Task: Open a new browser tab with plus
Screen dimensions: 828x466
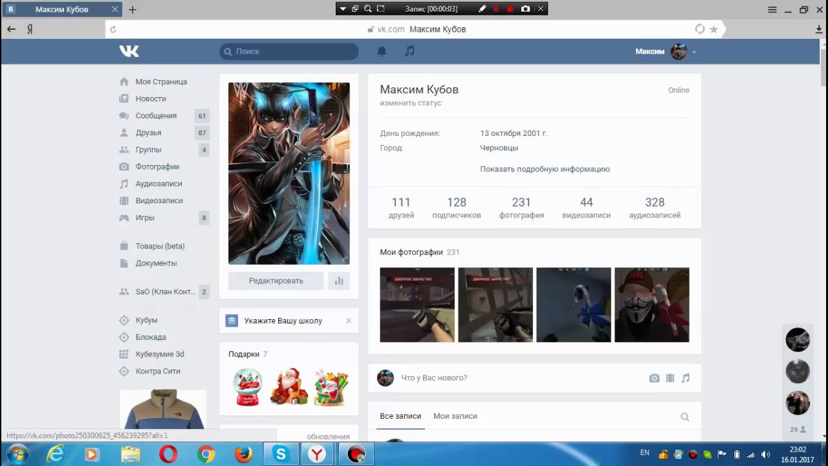Action: pos(133,10)
